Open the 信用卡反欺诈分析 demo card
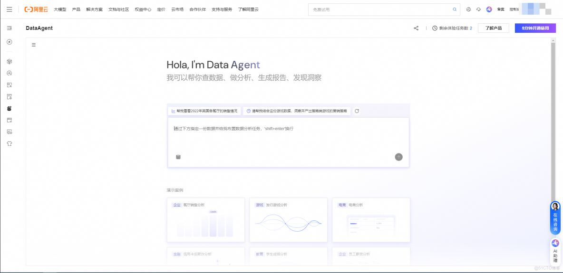The width and height of the screenshot is (563, 273). 206,256
